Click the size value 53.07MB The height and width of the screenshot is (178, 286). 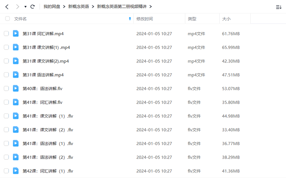coord(231,89)
